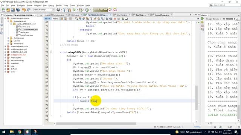Click the New File toolbar icon
Viewport: 241px width, 135px height.
pyautogui.click(x=3, y=10)
